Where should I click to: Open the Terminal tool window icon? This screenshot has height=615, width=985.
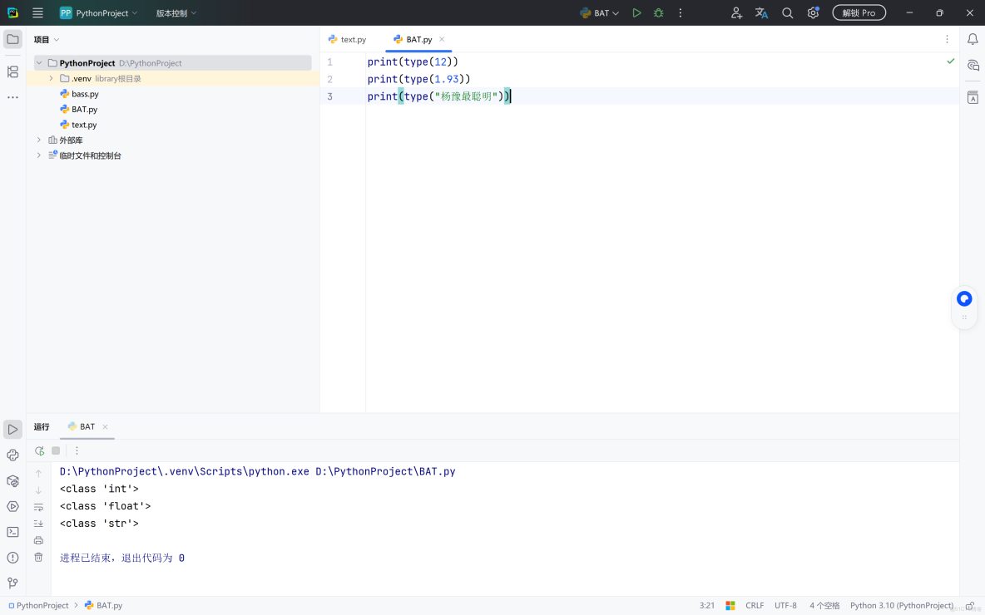click(x=12, y=532)
